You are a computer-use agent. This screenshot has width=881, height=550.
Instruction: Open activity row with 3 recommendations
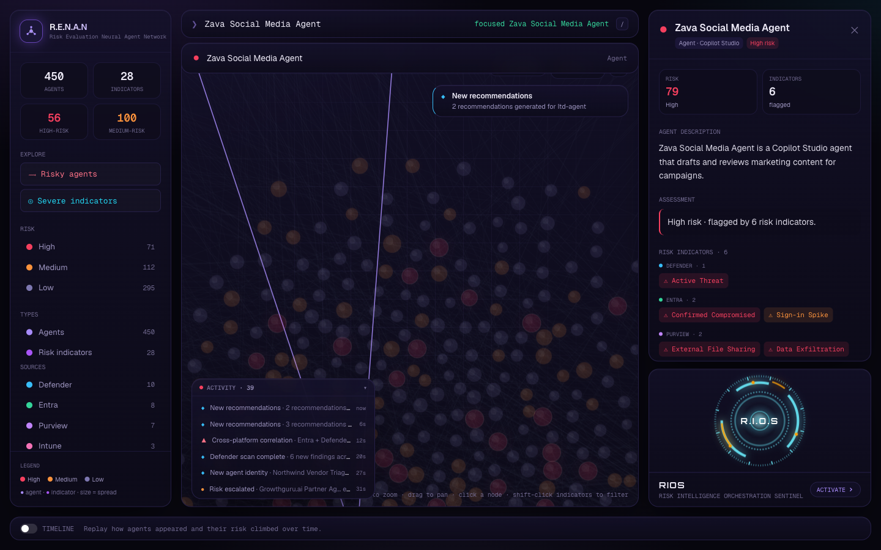tap(283, 424)
